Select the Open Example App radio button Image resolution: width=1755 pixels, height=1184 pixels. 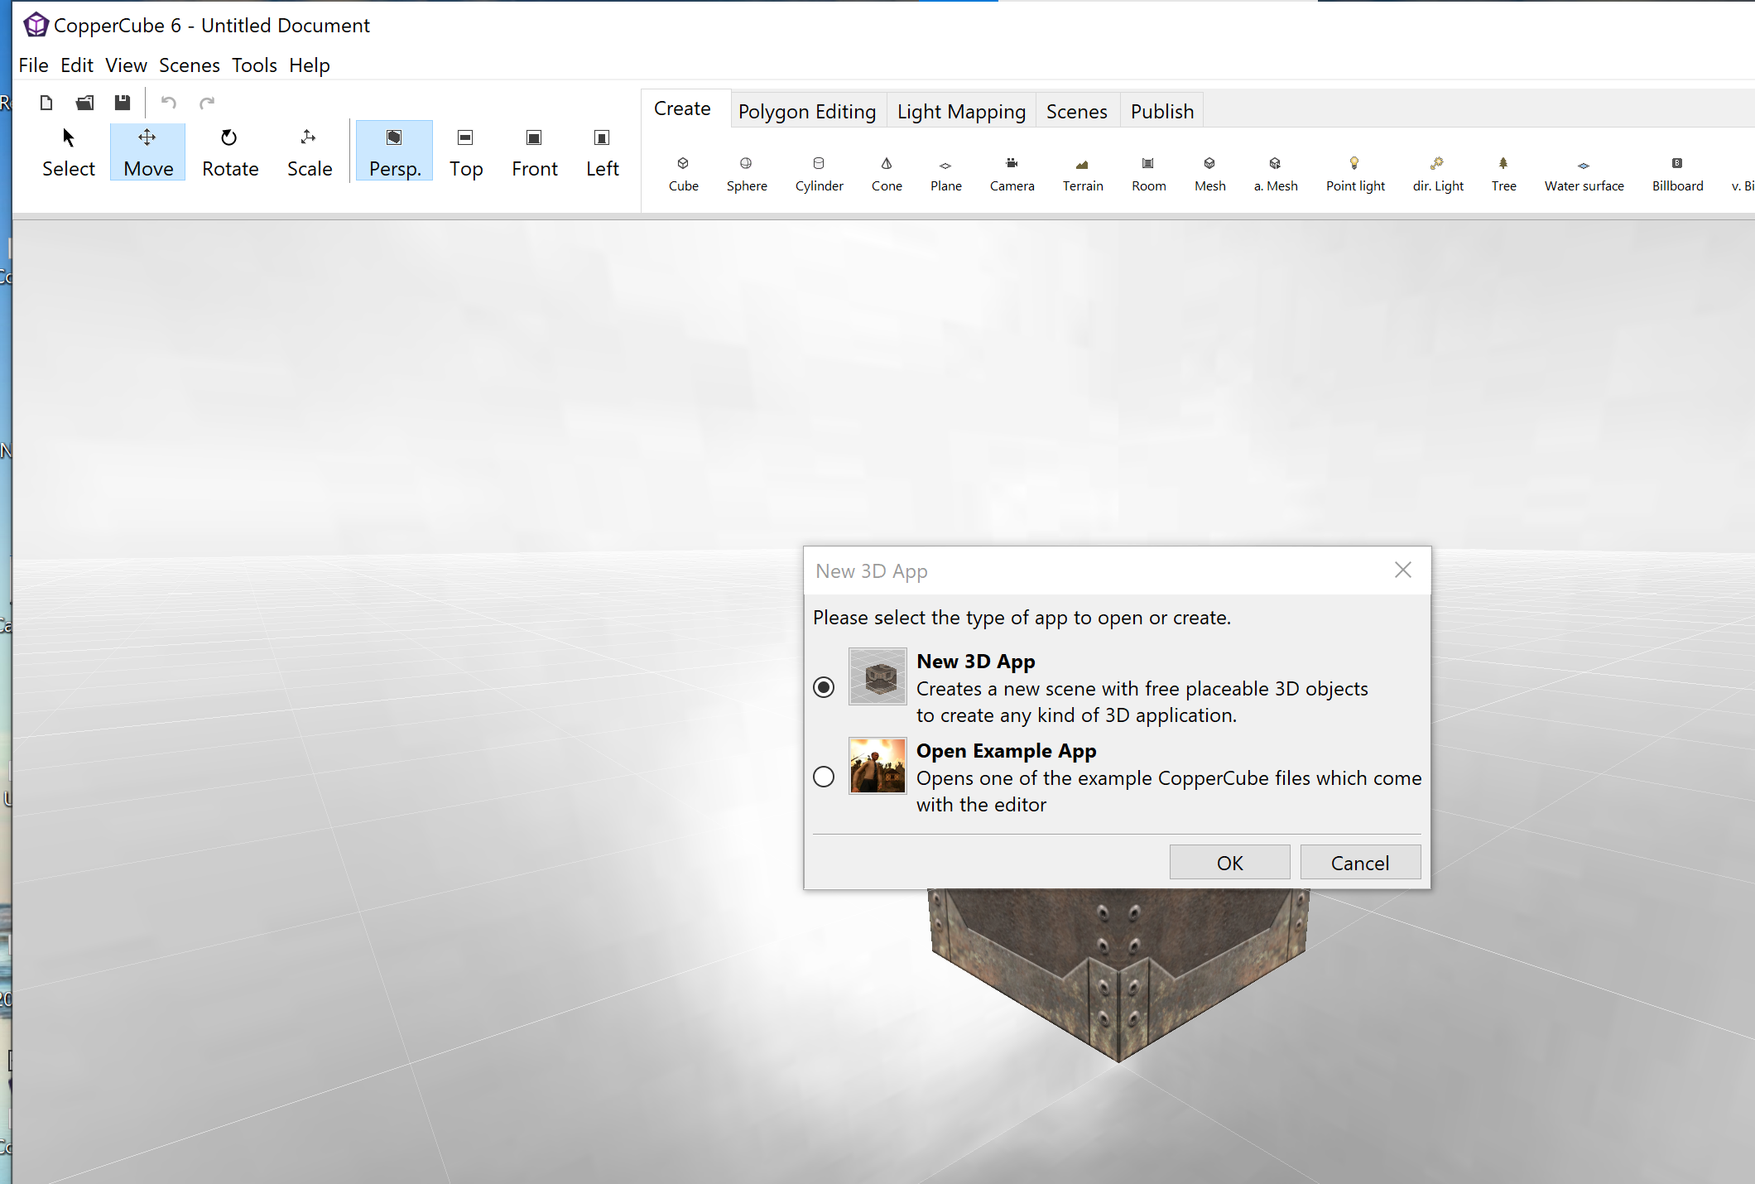click(824, 777)
